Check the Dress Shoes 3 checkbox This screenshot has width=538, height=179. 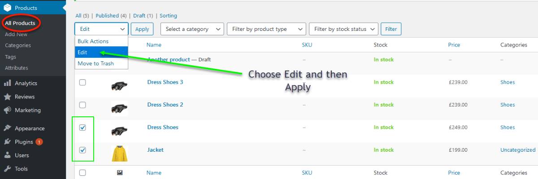(82, 82)
